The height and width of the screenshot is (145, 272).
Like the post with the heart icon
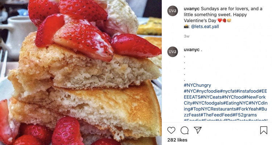click(x=171, y=130)
